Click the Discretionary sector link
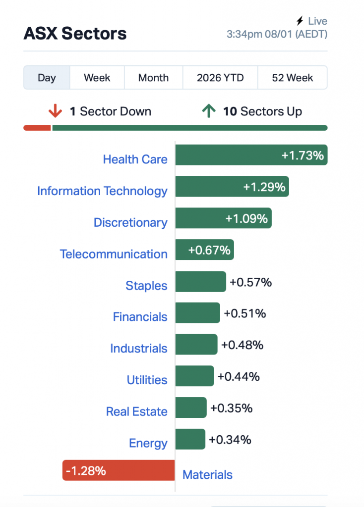The height and width of the screenshot is (507, 364). coord(130,223)
